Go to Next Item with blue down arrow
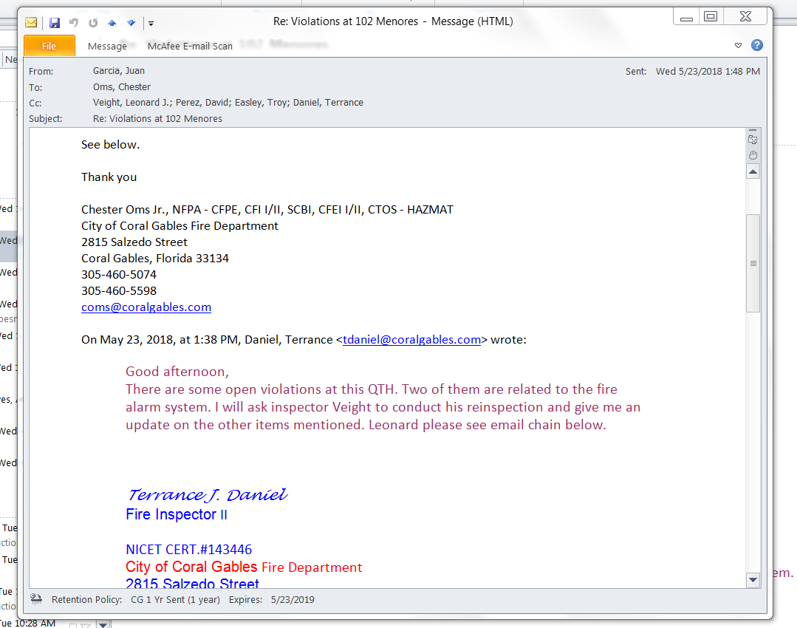This screenshot has height=628, width=797. (131, 22)
